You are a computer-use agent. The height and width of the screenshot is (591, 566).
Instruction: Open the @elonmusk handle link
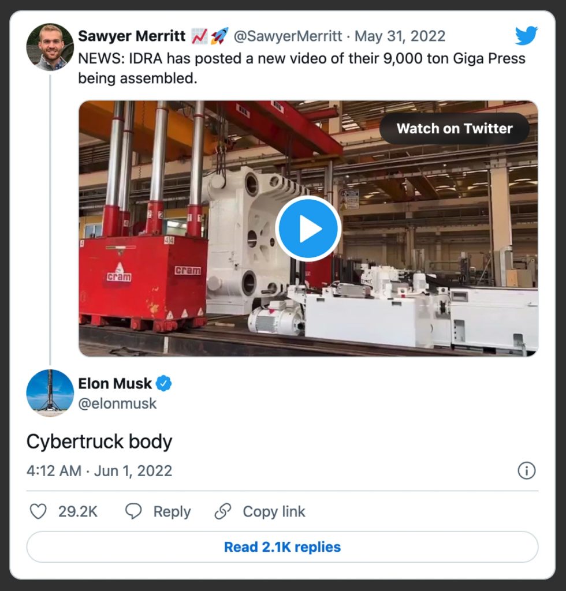117,403
